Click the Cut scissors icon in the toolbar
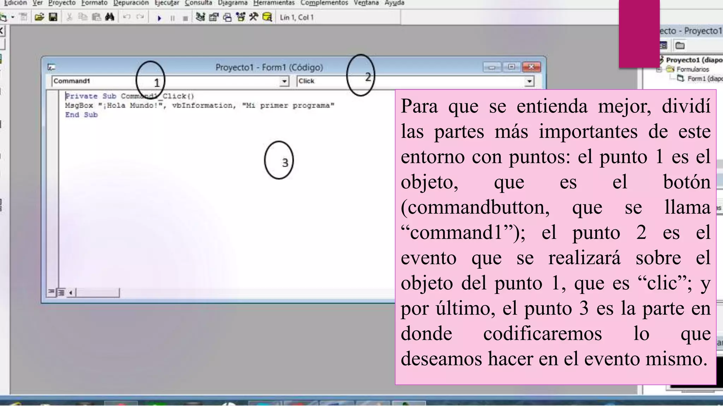This screenshot has width=723, height=406. (x=70, y=17)
